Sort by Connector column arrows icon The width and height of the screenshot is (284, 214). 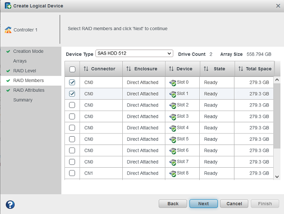[86, 69]
